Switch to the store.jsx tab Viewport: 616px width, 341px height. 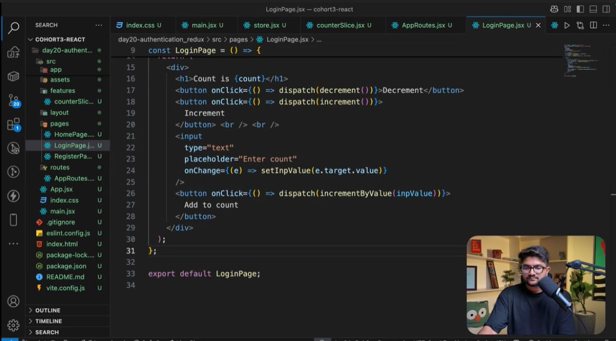[268, 25]
